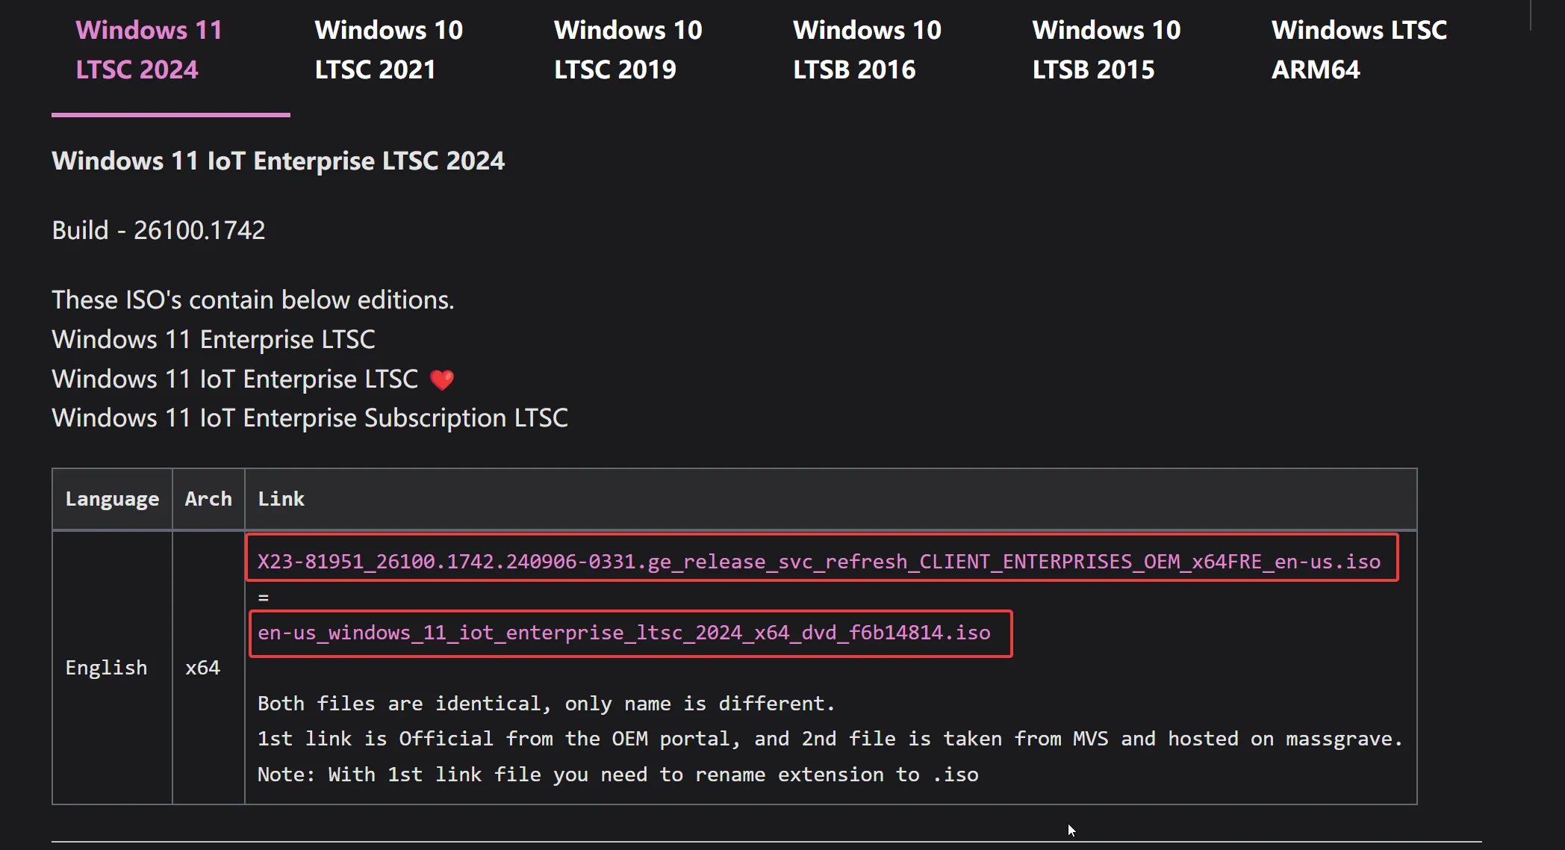Click the note about renaming the extension to .iso
Viewport: 1565px width, 850px height.
point(617,775)
